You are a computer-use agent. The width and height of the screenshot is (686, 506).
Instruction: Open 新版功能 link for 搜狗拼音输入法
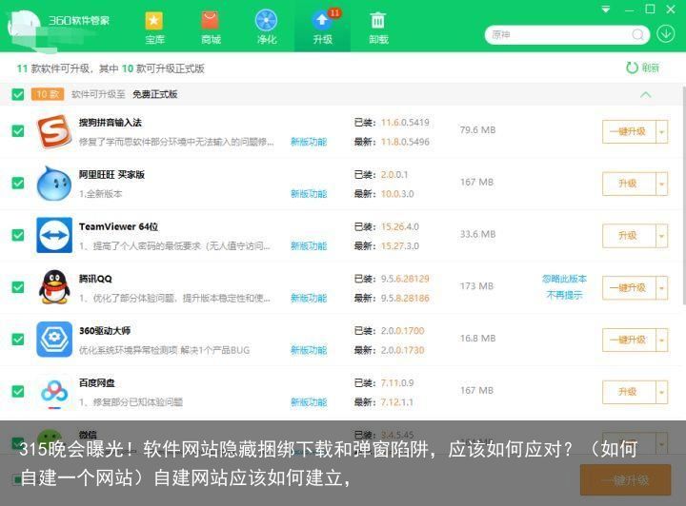click(x=309, y=142)
